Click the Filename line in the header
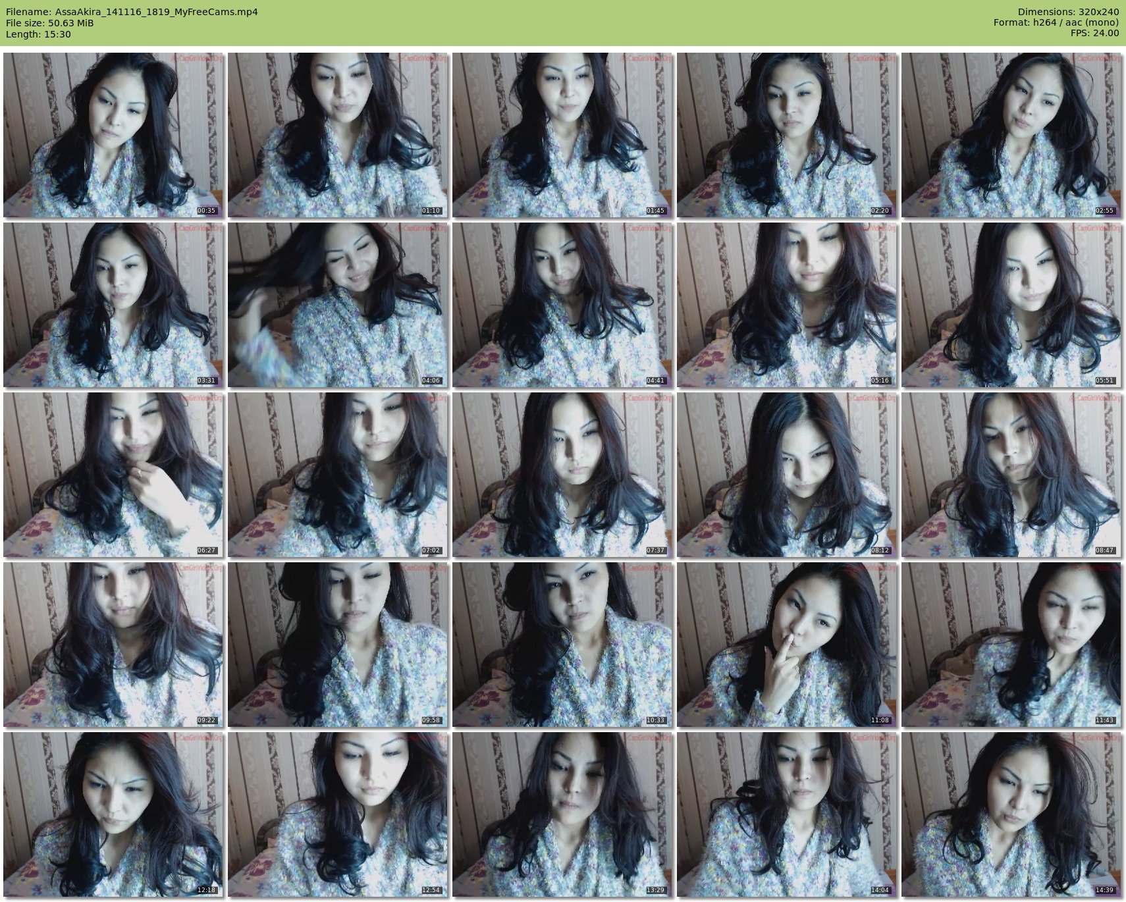 132,12
